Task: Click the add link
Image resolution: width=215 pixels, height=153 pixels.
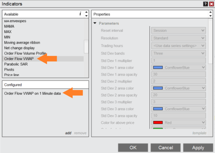Action: point(68,133)
